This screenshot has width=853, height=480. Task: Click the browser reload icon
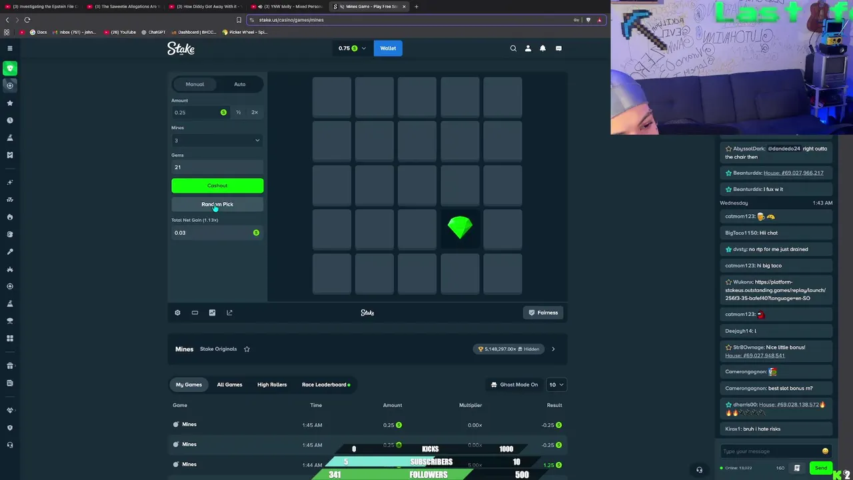pos(27,20)
